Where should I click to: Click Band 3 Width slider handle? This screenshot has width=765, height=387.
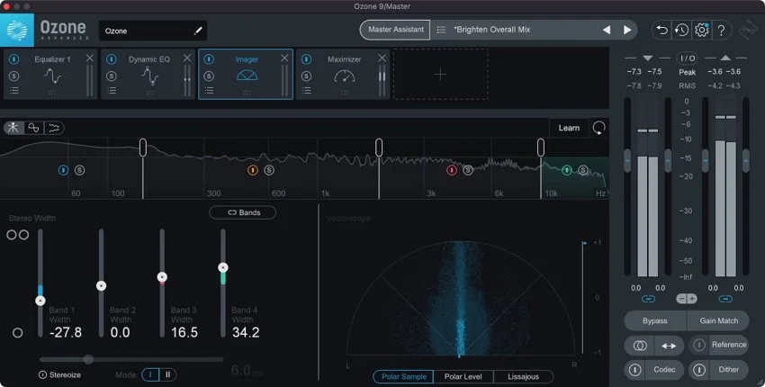pos(163,277)
